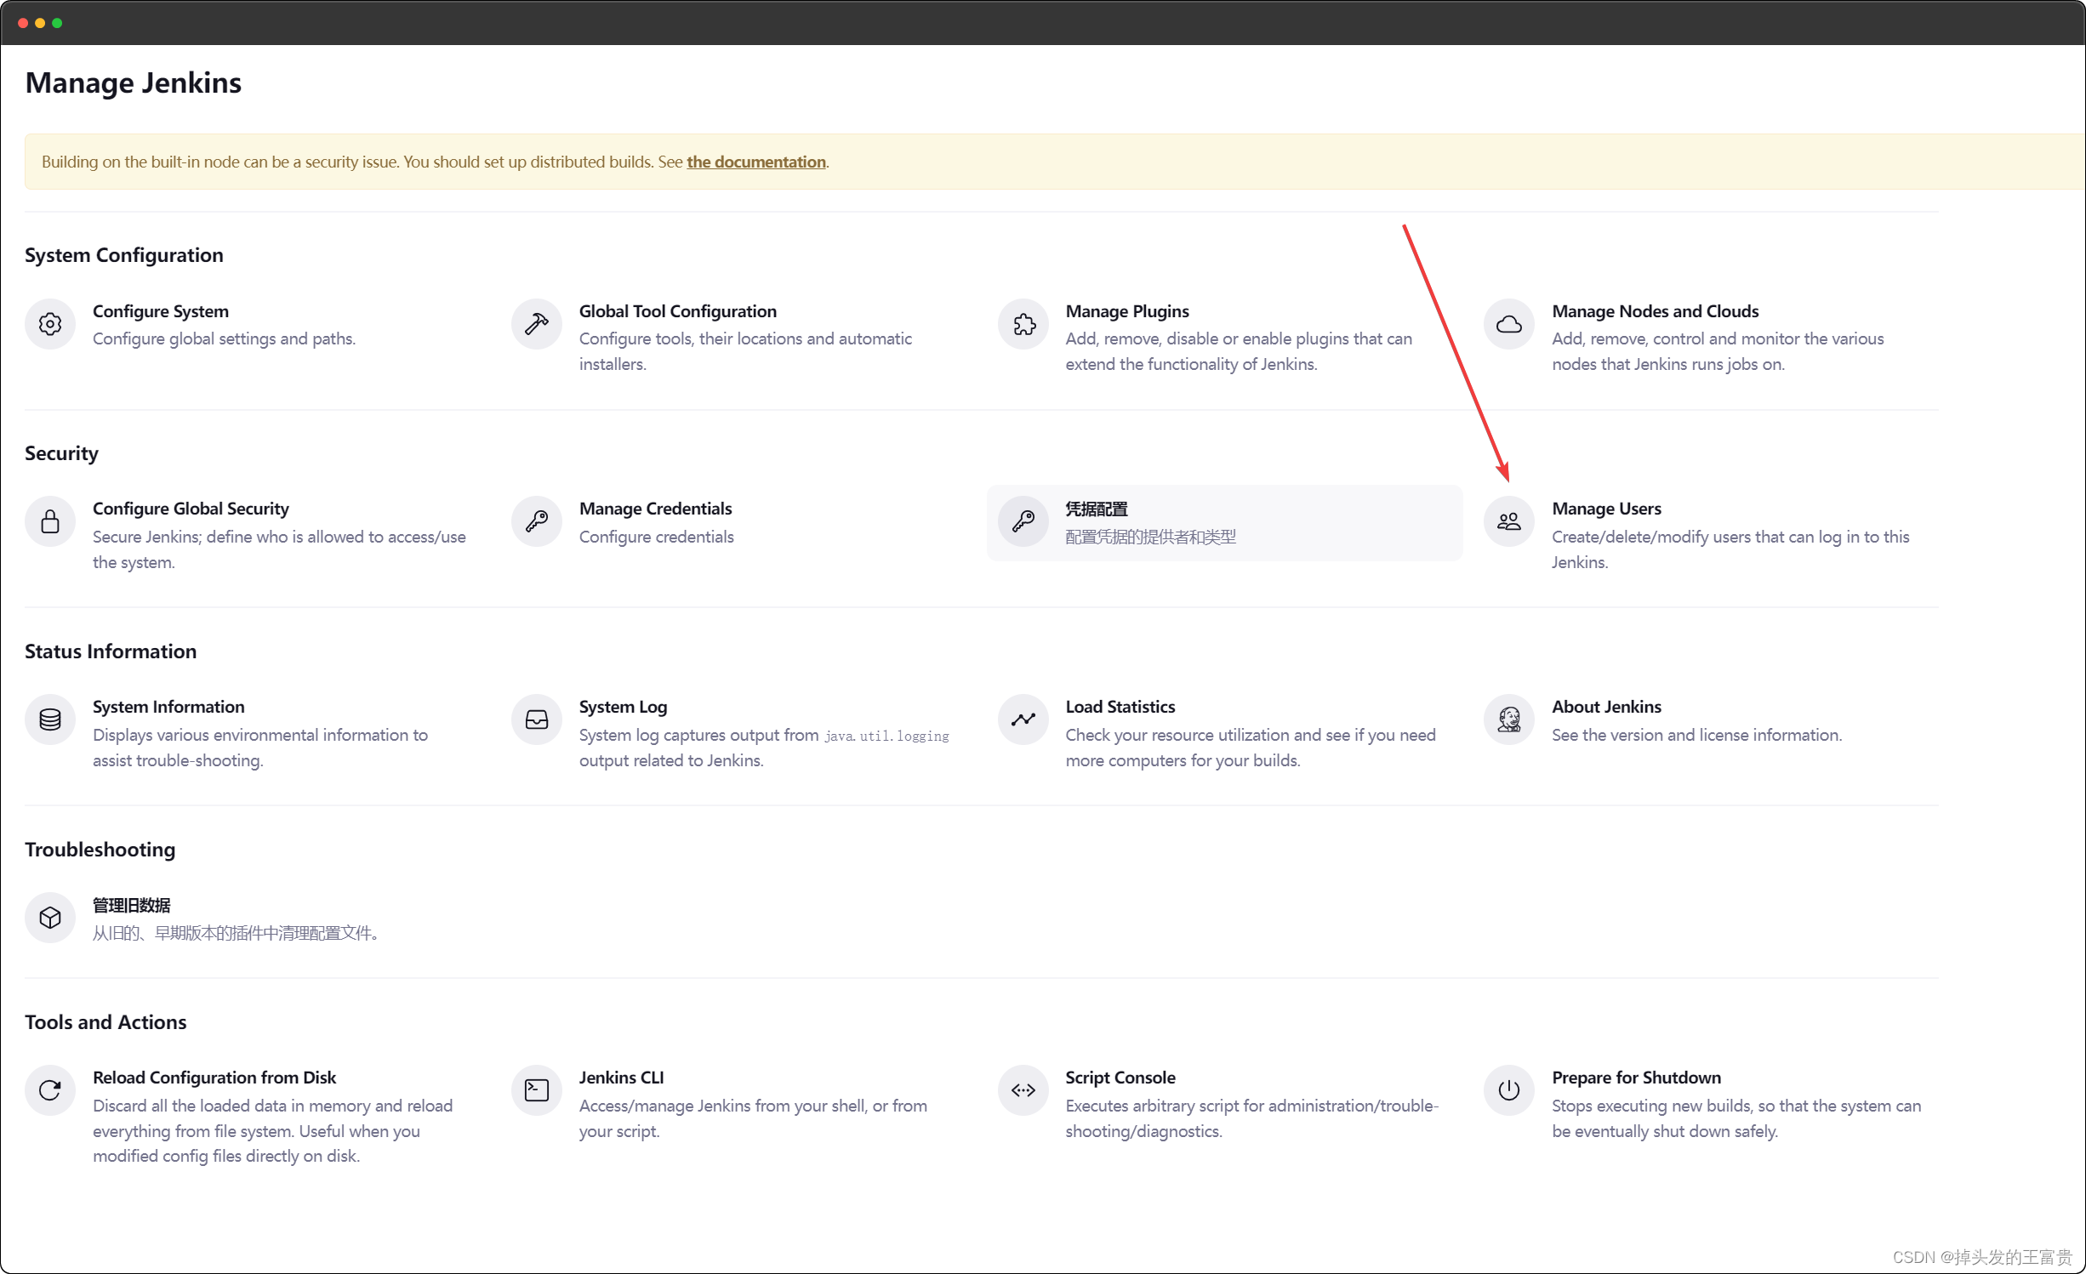2086x1274 pixels.
Task: Click the Manage Credentials key icon
Action: (537, 521)
